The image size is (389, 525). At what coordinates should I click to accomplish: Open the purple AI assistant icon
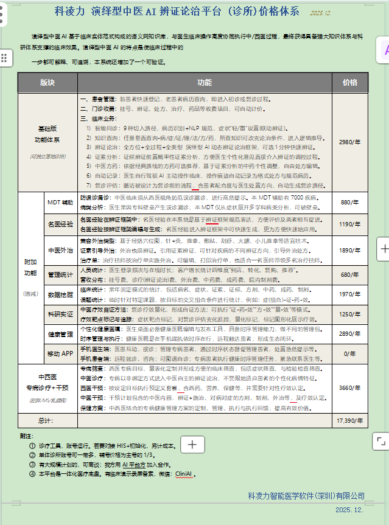click(x=384, y=50)
